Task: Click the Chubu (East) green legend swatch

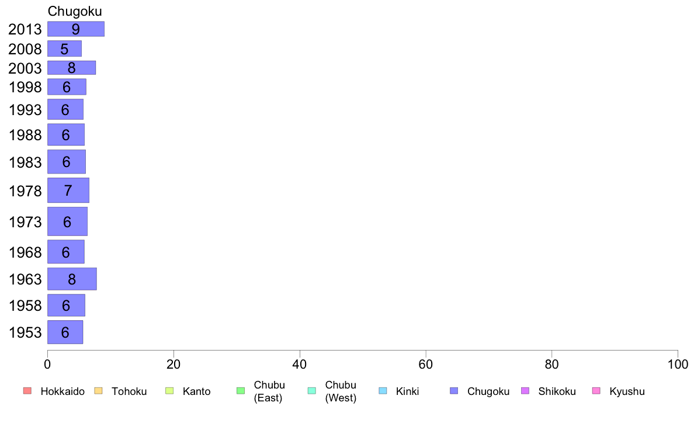Action: click(241, 391)
